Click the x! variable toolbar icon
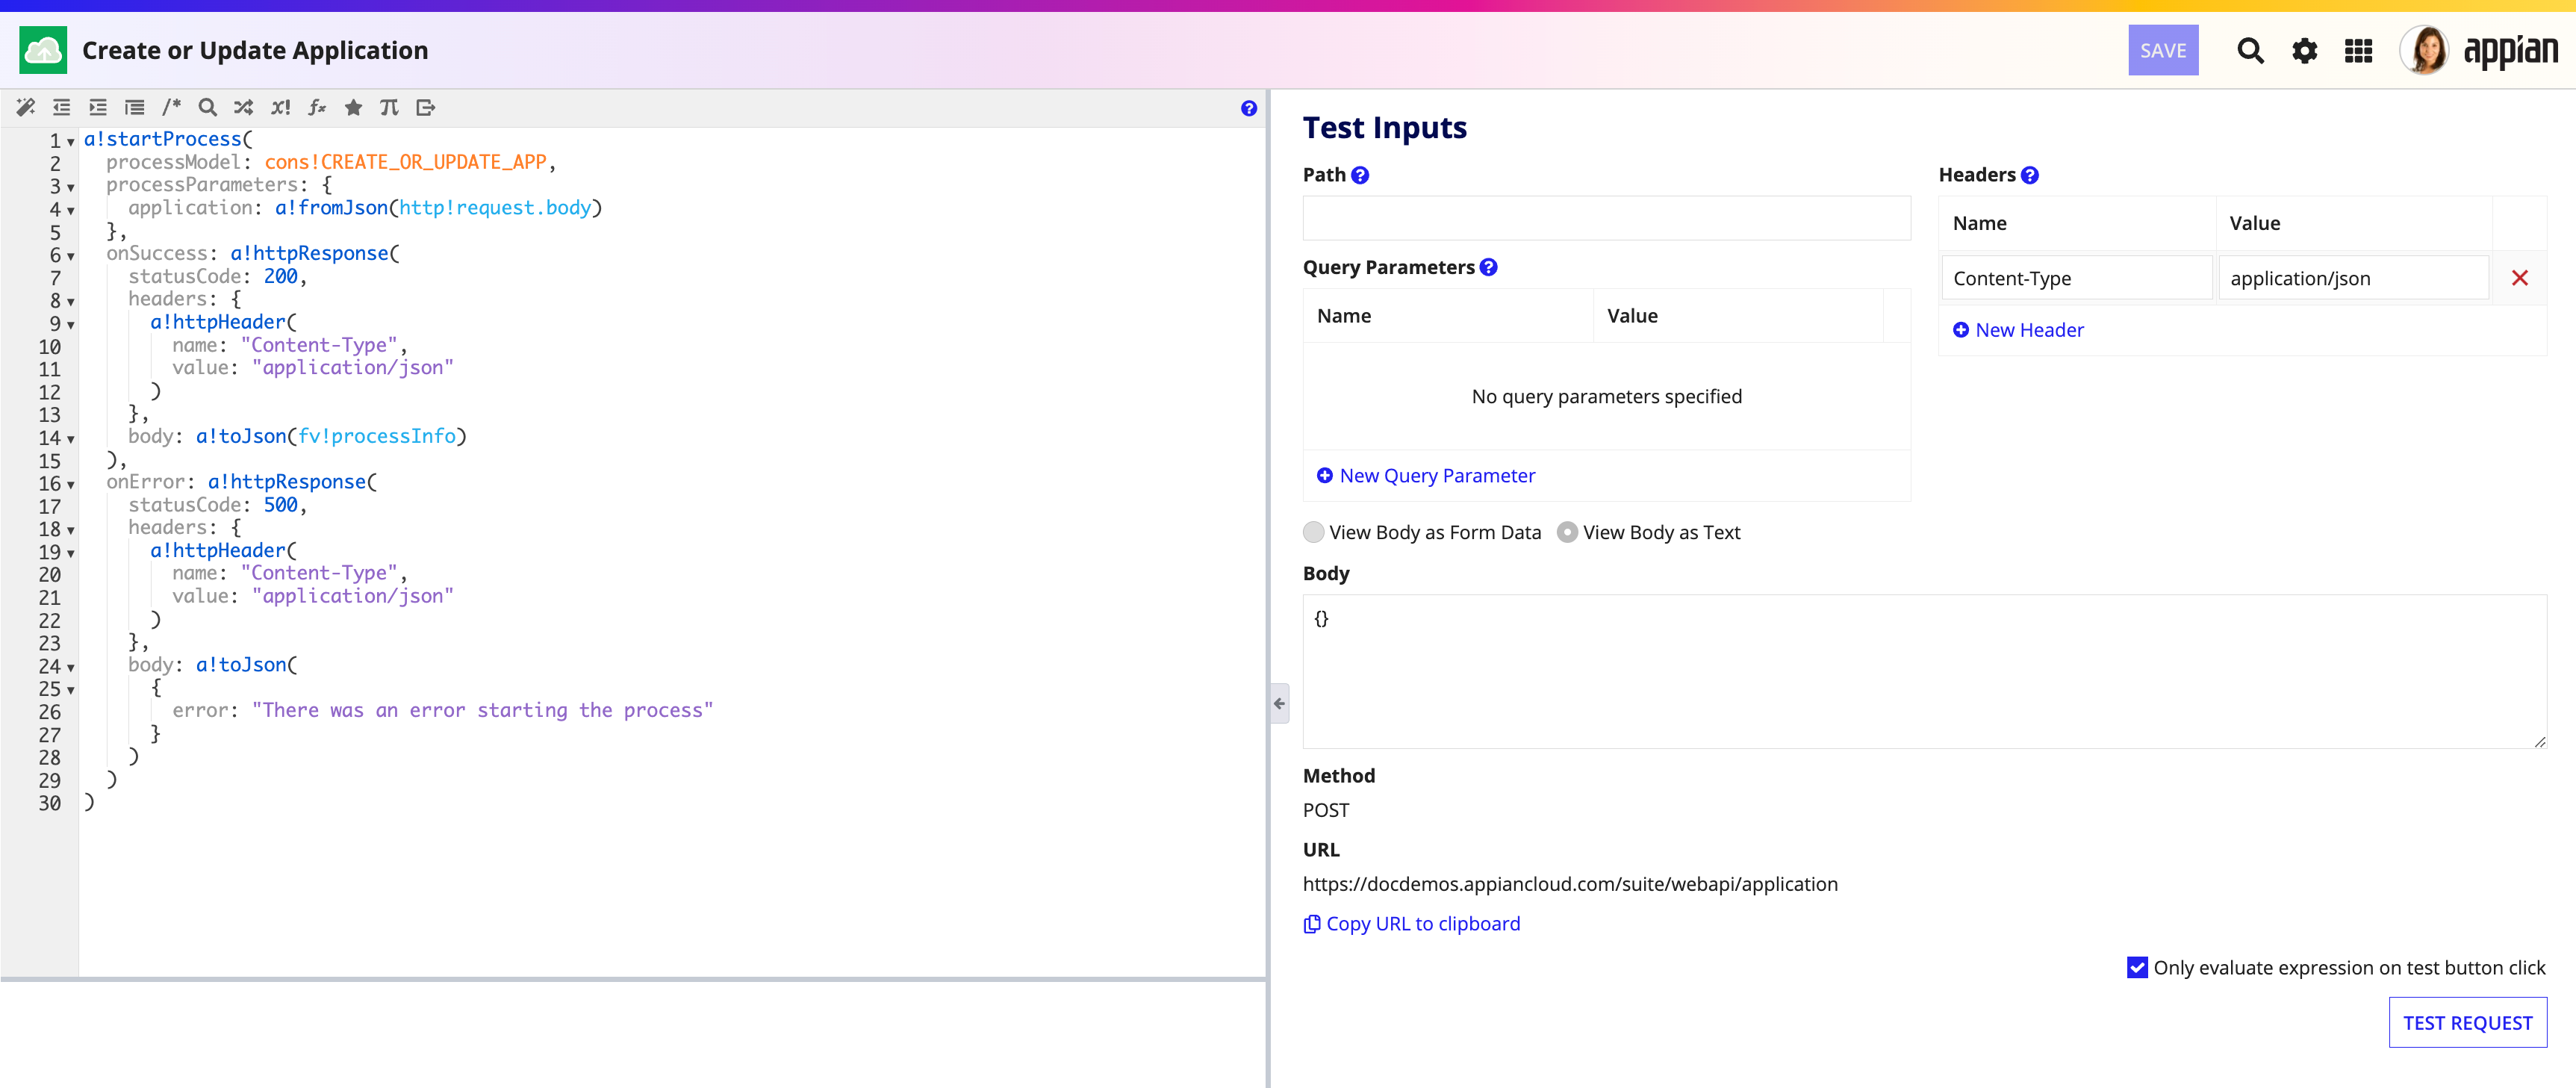The width and height of the screenshot is (2576, 1088). [x=281, y=107]
